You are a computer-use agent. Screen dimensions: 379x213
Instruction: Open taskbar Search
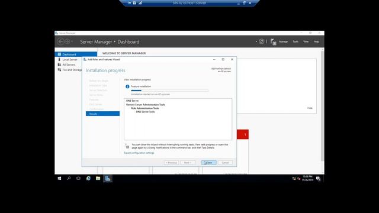[69, 179]
